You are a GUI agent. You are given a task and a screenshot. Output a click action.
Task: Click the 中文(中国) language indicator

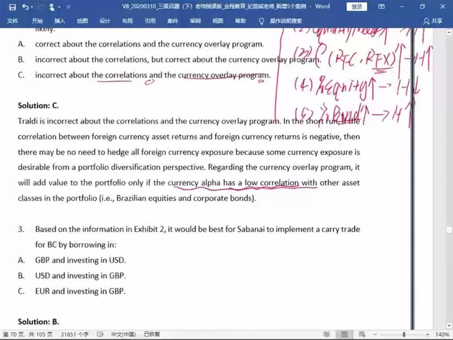click(124, 334)
